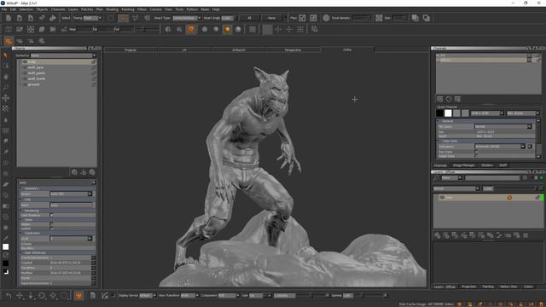Switch to the Perspective view tab
The image size is (546, 307).
293,50
